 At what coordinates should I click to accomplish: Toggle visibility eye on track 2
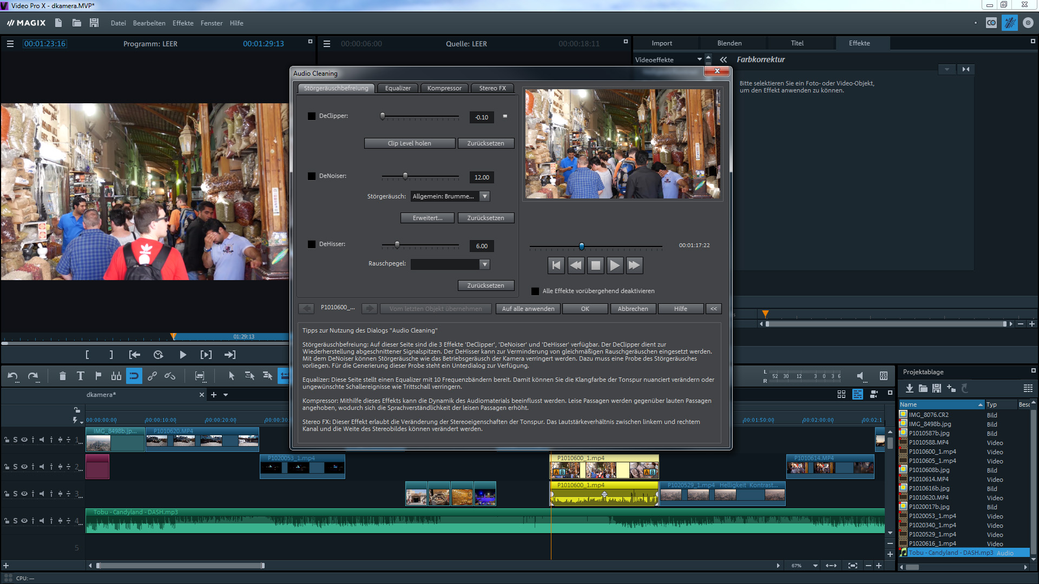click(x=24, y=467)
